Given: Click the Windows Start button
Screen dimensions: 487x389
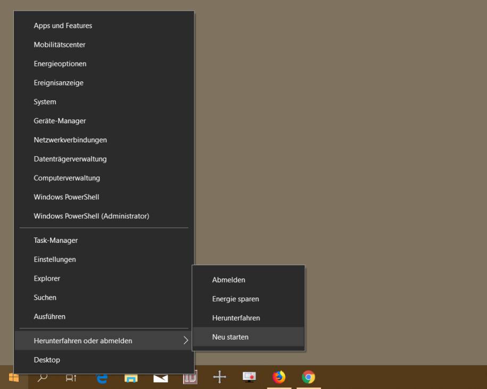Looking at the screenshot, I should (x=14, y=377).
